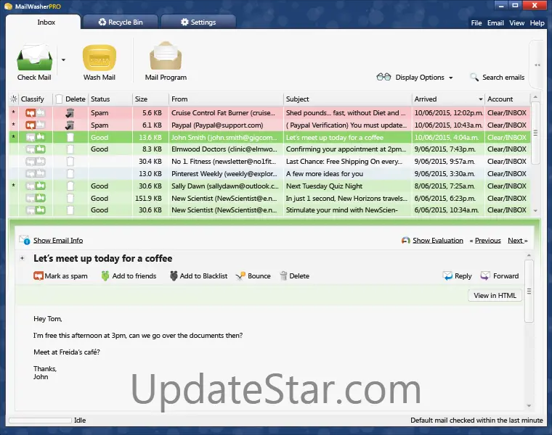
Task: Click the Check Mail inbox icon
Action: 33,57
